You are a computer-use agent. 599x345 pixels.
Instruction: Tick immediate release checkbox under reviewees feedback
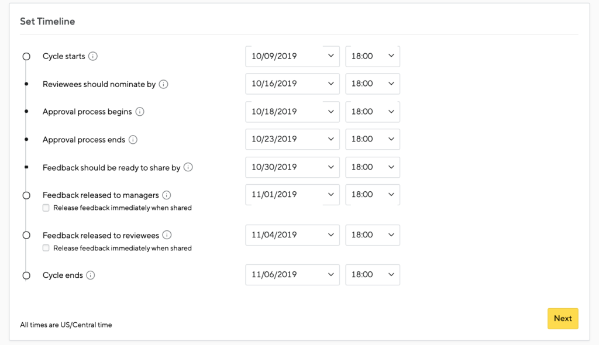pos(46,248)
